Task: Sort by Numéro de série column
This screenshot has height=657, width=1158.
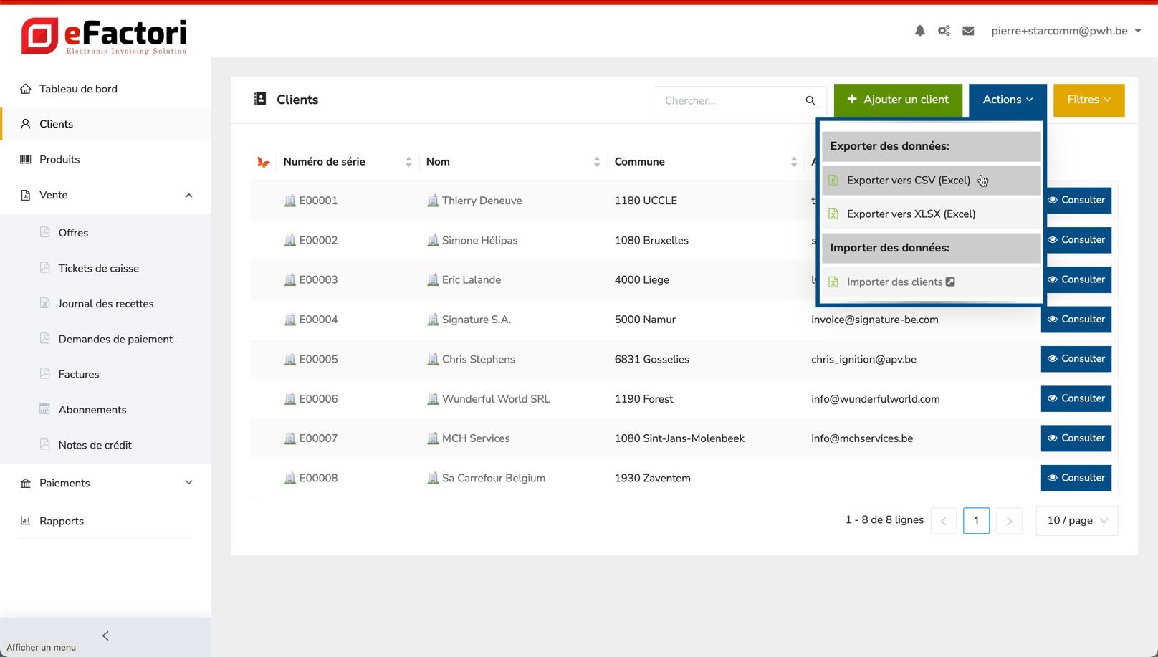Action: point(408,162)
